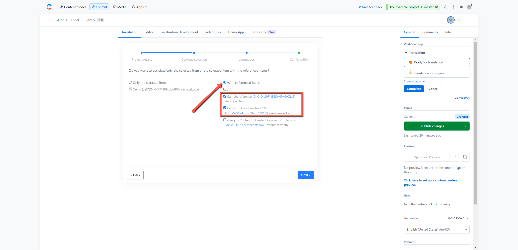The height and width of the screenshot is (250, 518).
Task: Select the Ready for translation step
Action: [437, 62]
